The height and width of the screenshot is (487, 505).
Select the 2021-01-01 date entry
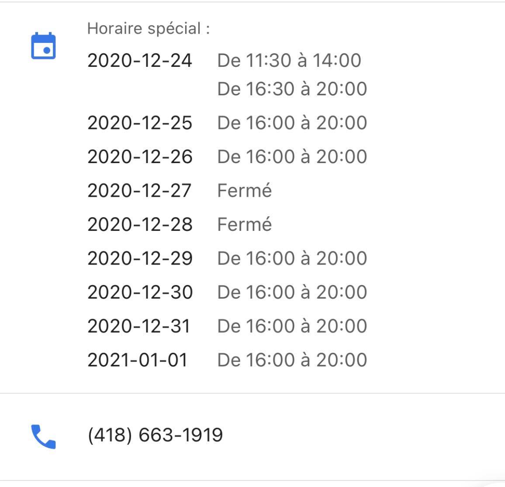(x=138, y=360)
